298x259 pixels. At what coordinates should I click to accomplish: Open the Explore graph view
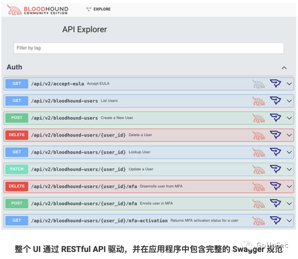point(98,9)
